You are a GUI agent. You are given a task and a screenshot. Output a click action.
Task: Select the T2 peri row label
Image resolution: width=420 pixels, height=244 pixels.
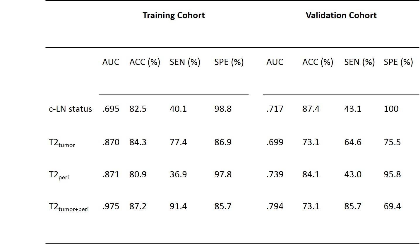[x=59, y=175]
